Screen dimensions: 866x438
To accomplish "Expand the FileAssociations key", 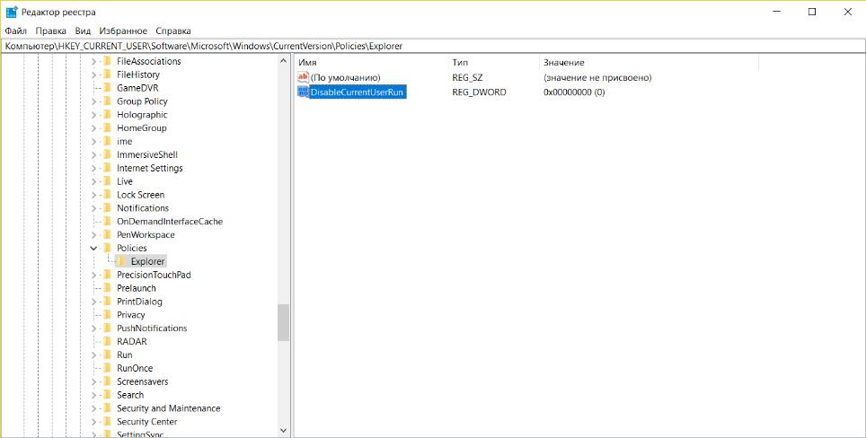I will tap(94, 61).
